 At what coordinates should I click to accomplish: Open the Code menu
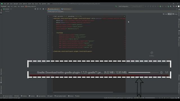point(21,4)
